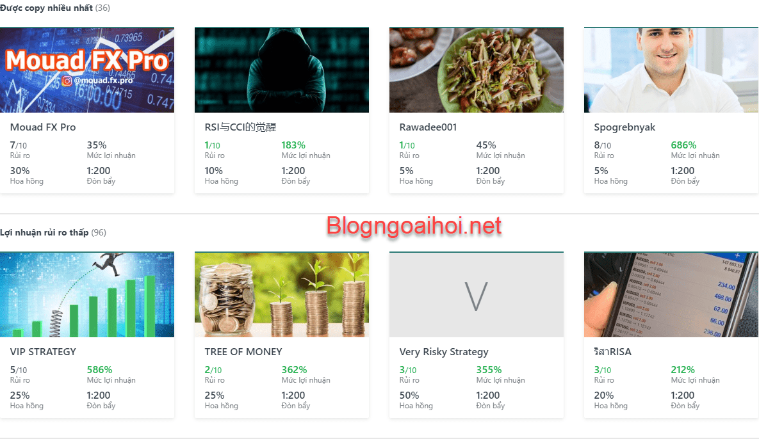This screenshot has width=759, height=439.
Task: Open the 'Được copy nhiều nhất' section heading
Action: [x=47, y=8]
